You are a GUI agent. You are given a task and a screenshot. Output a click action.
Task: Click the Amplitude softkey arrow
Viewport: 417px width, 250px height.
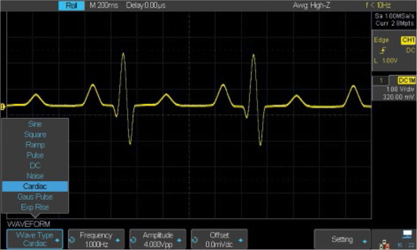tap(179, 240)
